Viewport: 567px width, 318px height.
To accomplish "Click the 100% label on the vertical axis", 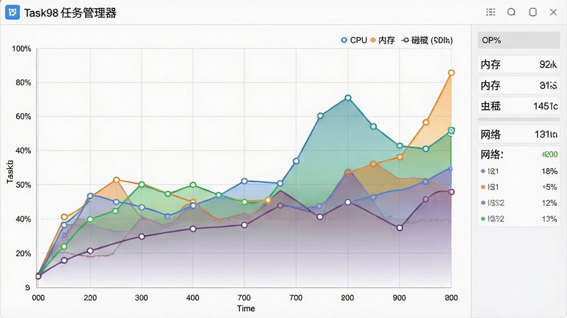I will [x=22, y=49].
